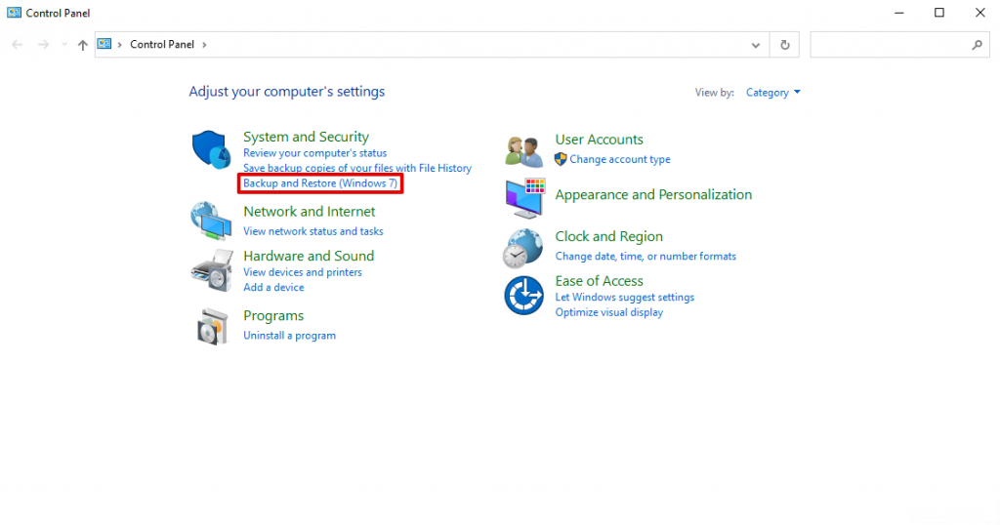Open the recent locations dropdown arrow
The width and height of the screenshot is (1000, 525).
(x=63, y=45)
